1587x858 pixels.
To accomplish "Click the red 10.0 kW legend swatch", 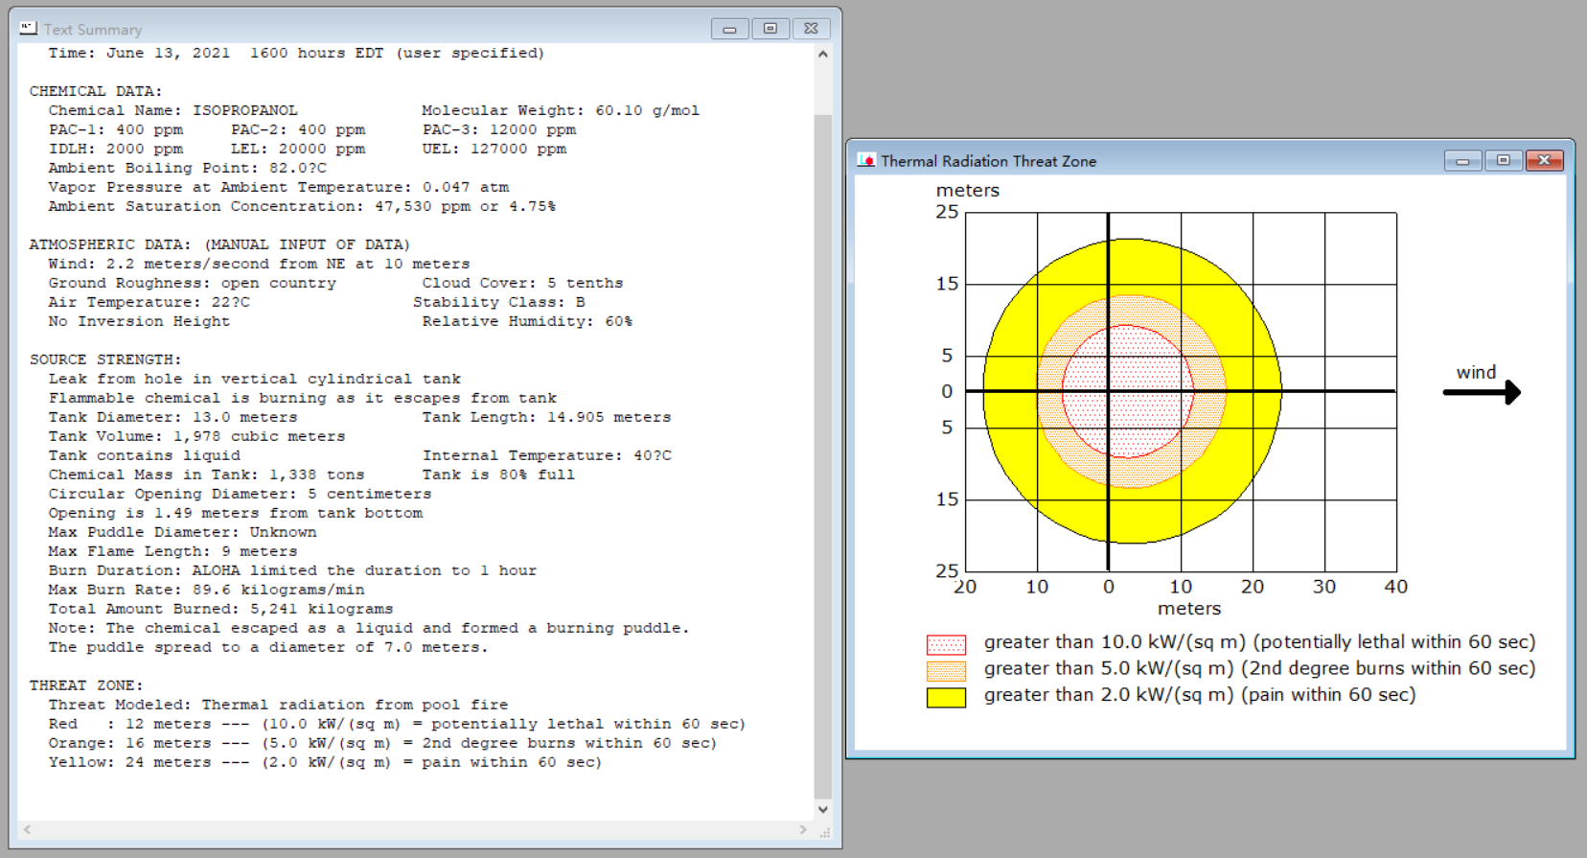I will tap(946, 644).
